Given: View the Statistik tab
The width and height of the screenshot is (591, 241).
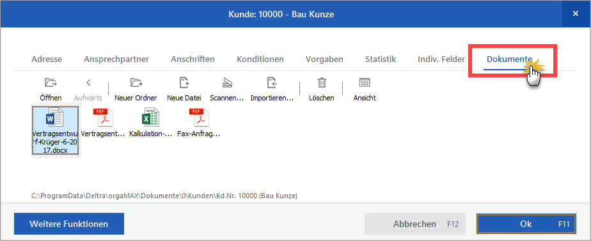Looking at the screenshot, I should pyautogui.click(x=381, y=59).
